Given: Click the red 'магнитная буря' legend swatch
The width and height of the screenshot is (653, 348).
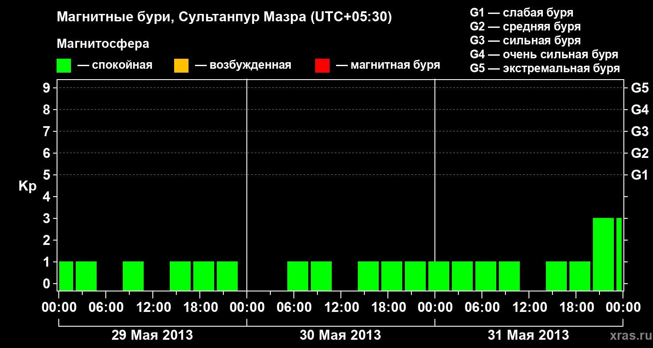Looking at the screenshot, I should coord(322,66).
